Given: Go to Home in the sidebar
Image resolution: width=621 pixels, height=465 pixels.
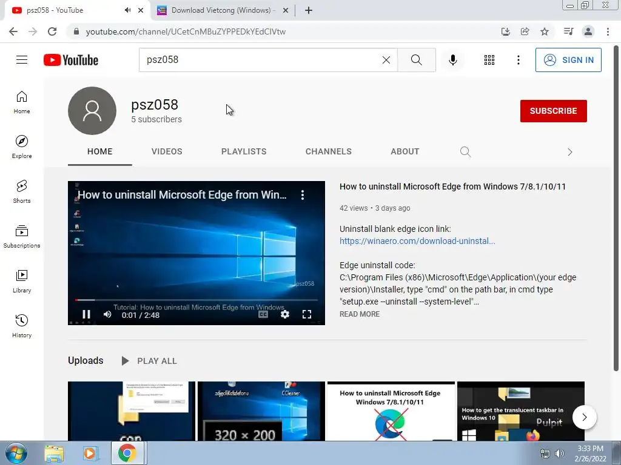Looking at the screenshot, I should pos(22,102).
